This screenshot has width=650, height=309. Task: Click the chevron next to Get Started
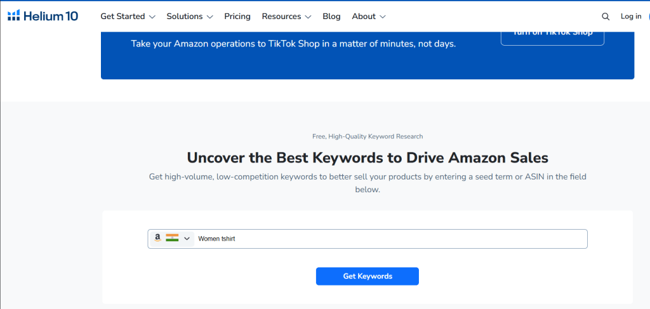pos(152,17)
